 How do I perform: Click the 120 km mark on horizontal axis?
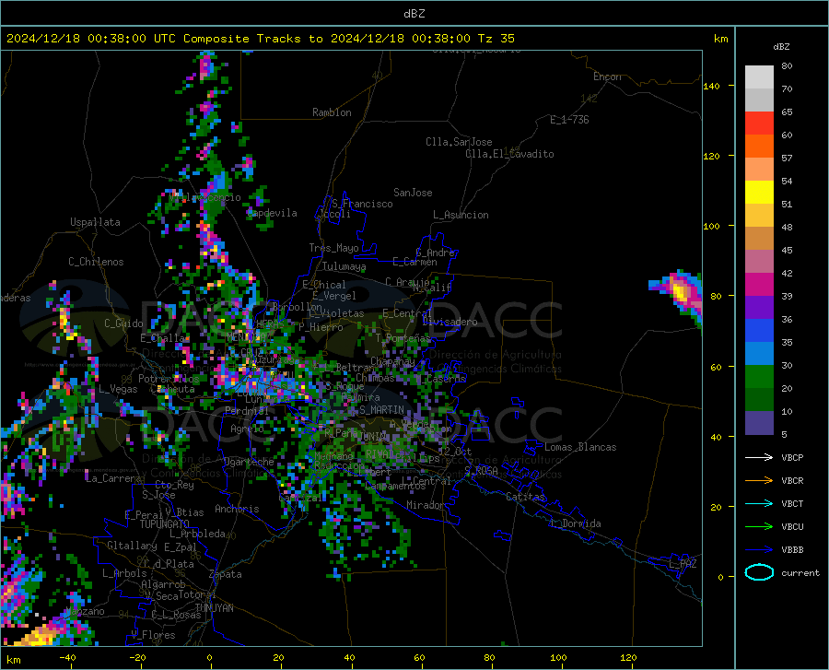click(628, 657)
